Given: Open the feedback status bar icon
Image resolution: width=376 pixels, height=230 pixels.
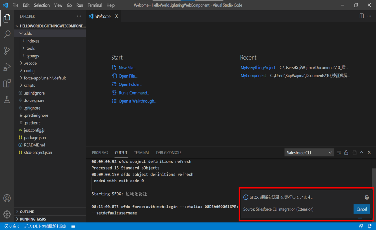Looking at the screenshot, I should point(361,226).
